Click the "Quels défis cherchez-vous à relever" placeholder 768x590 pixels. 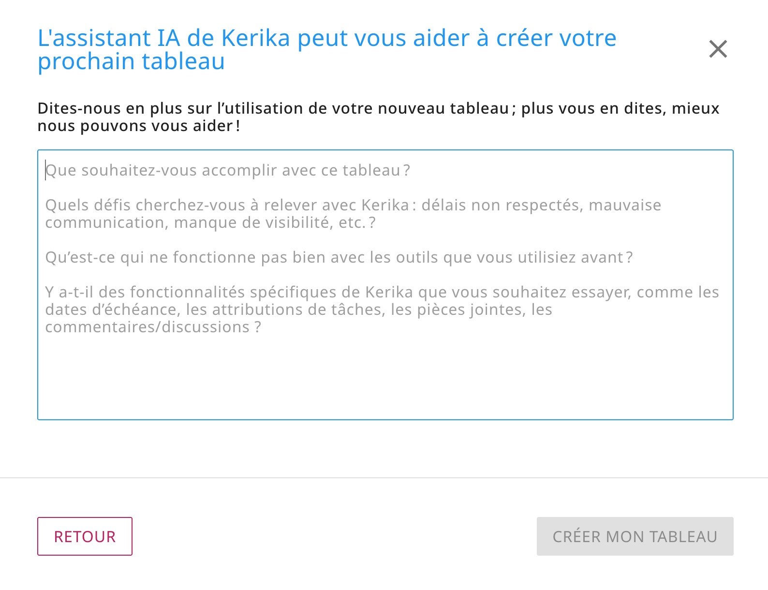click(227, 206)
